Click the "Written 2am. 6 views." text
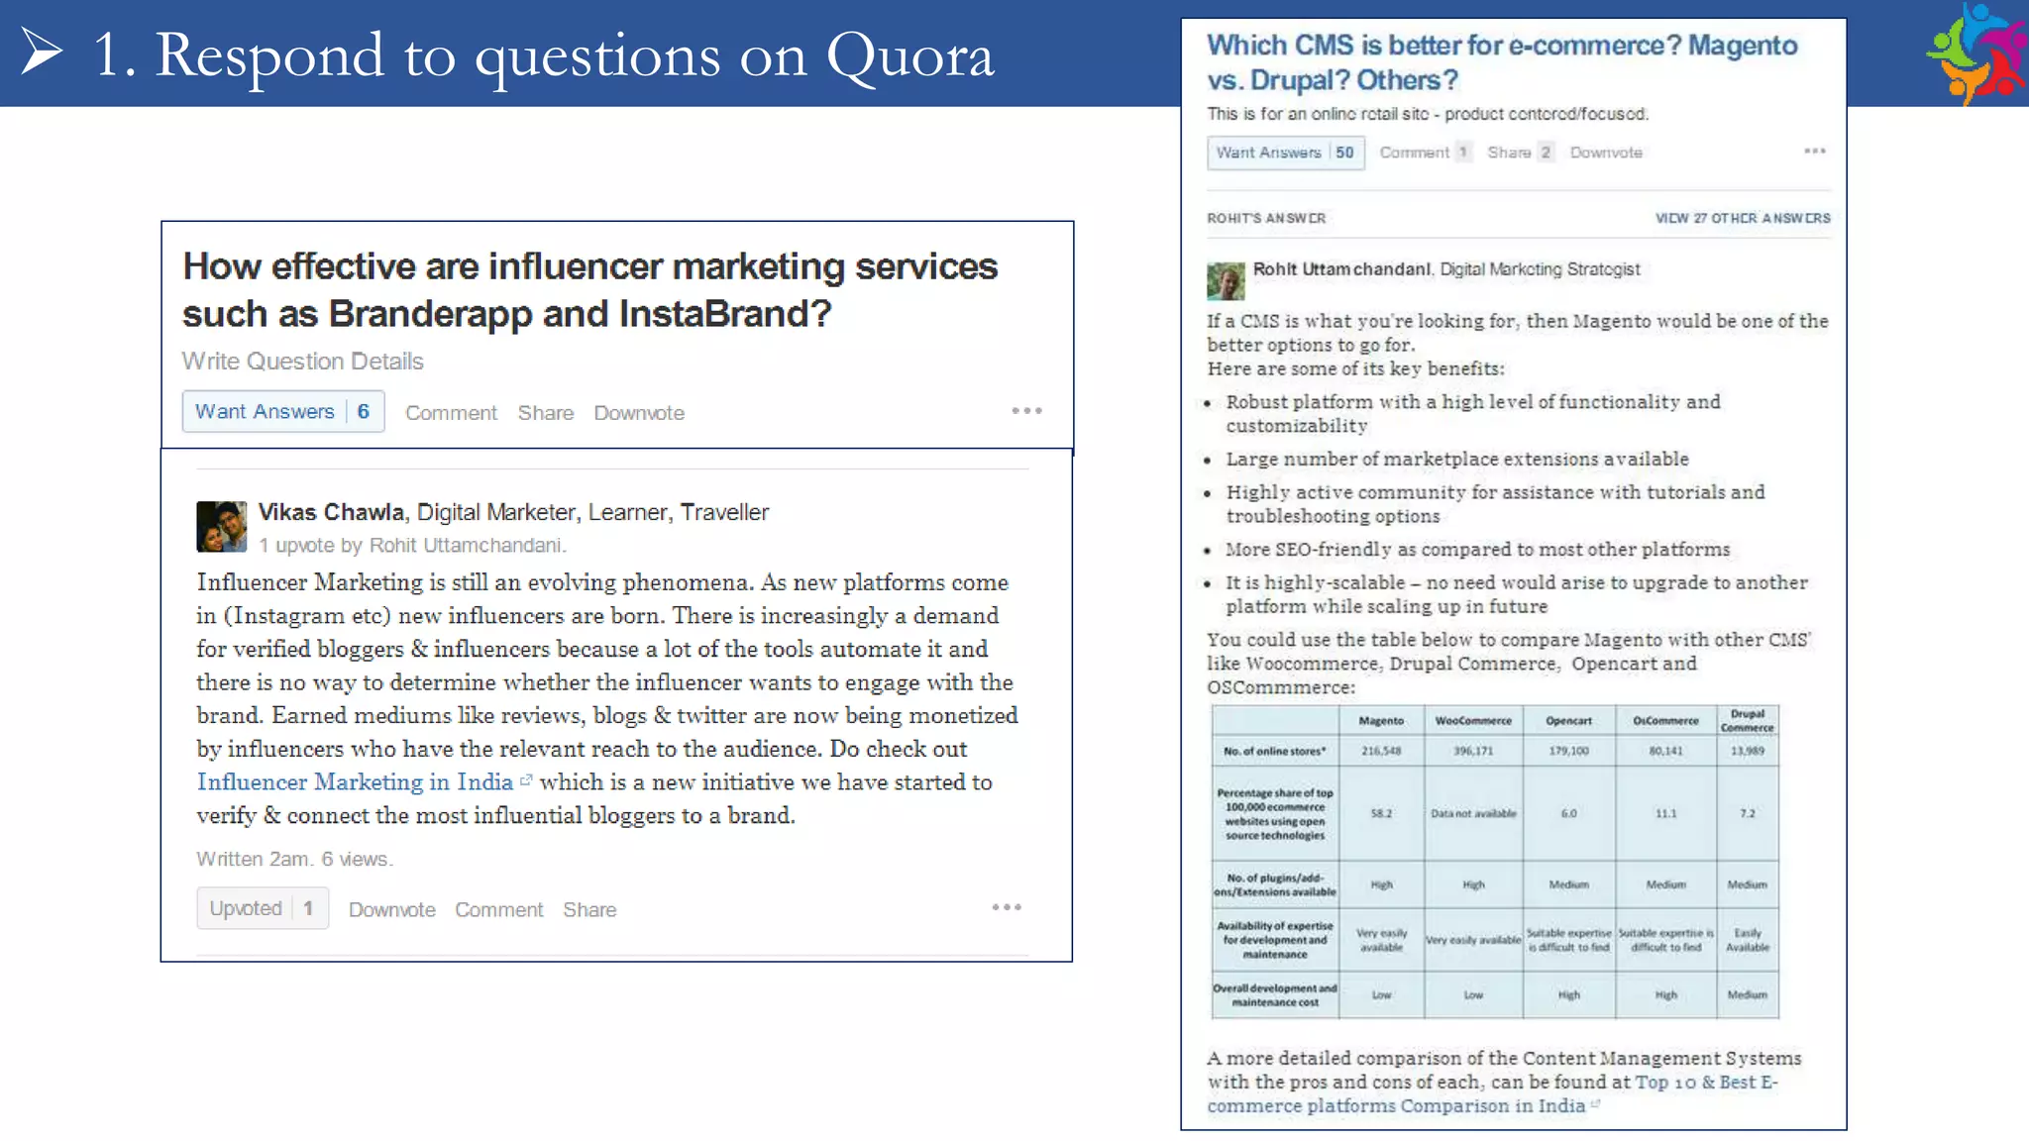Screen dimensions: 2029x1141 tap(294, 859)
